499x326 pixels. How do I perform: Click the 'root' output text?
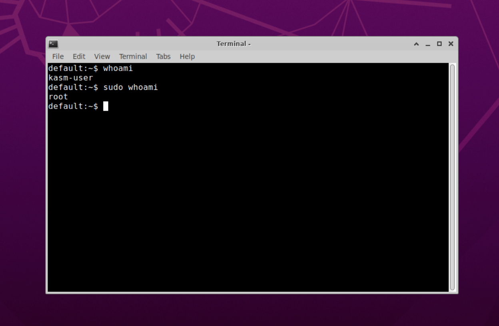tap(58, 97)
